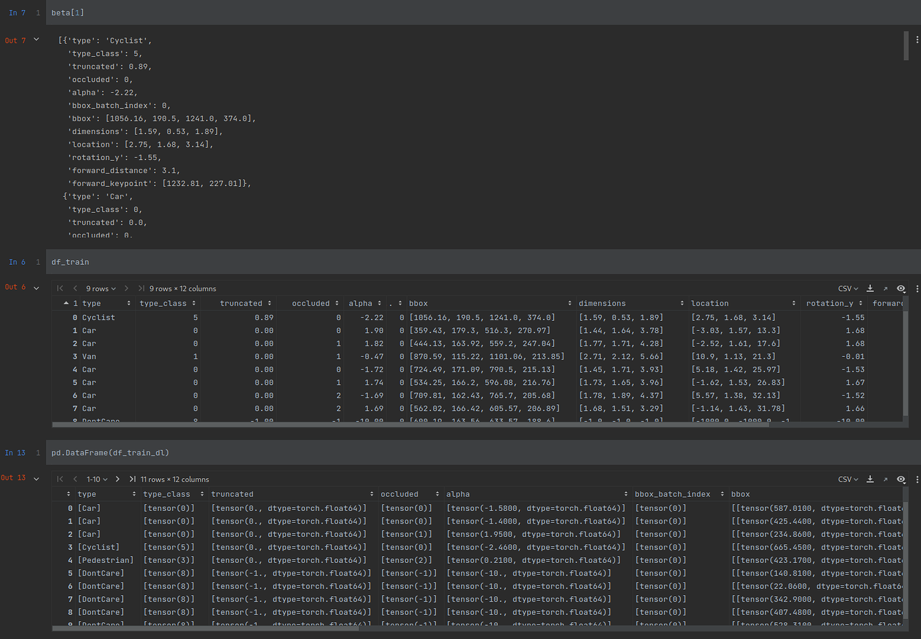Collapse the Out 7 output
The height and width of the screenshot is (639, 921).
pyautogui.click(x=35, y=39)
